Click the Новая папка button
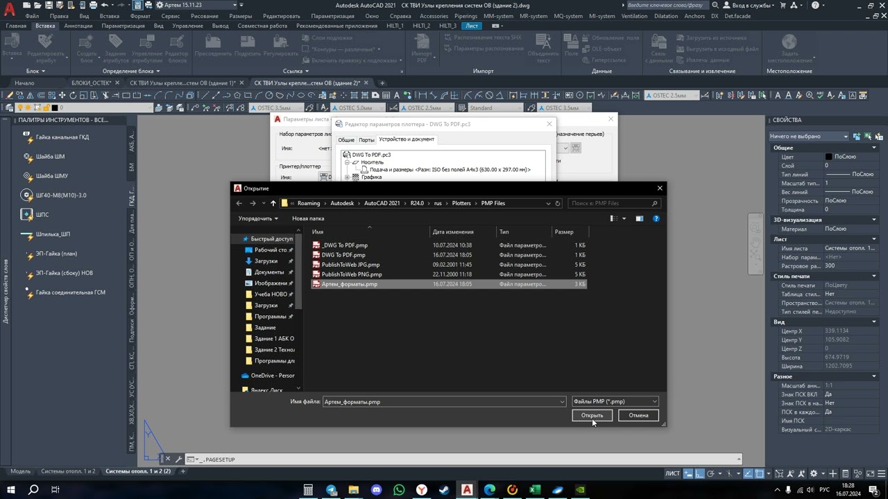The image size is (888, 499). pyautogui.click(x=308, y=218)
